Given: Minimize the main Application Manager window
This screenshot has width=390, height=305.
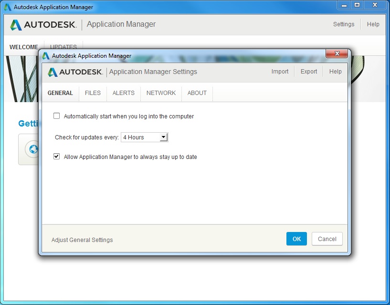Looking at the screenshot, I should pyautogui.click(x=344, y=5).
